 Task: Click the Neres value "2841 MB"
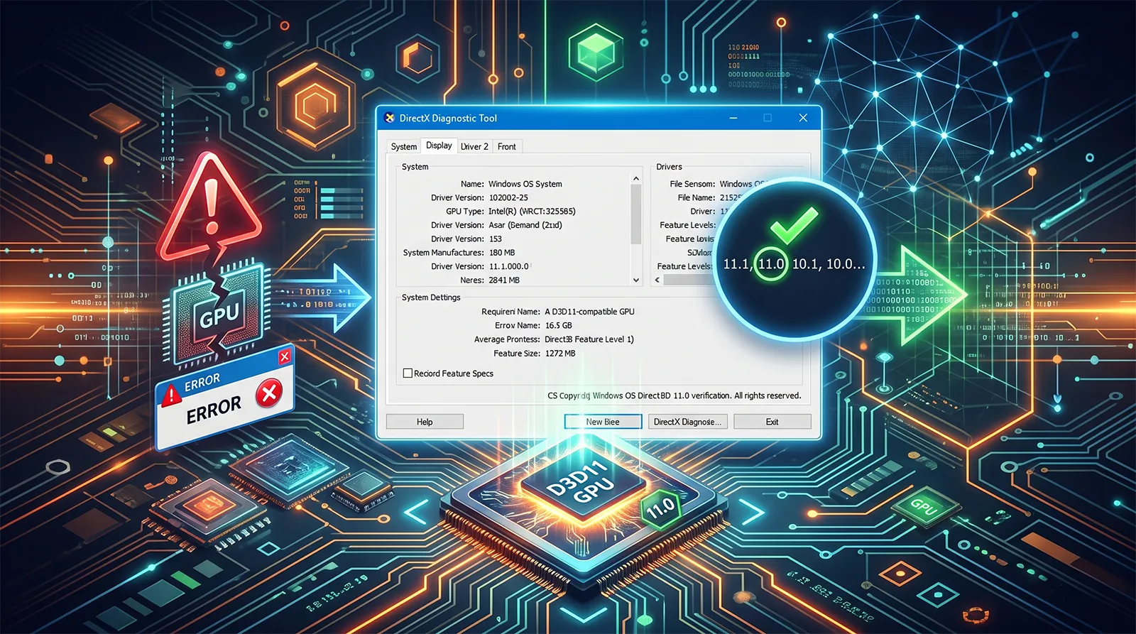[x=504, y=280]
